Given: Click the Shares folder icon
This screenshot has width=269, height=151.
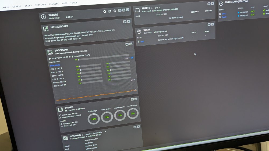Looking at the screenshot, I should pos(137,10).
